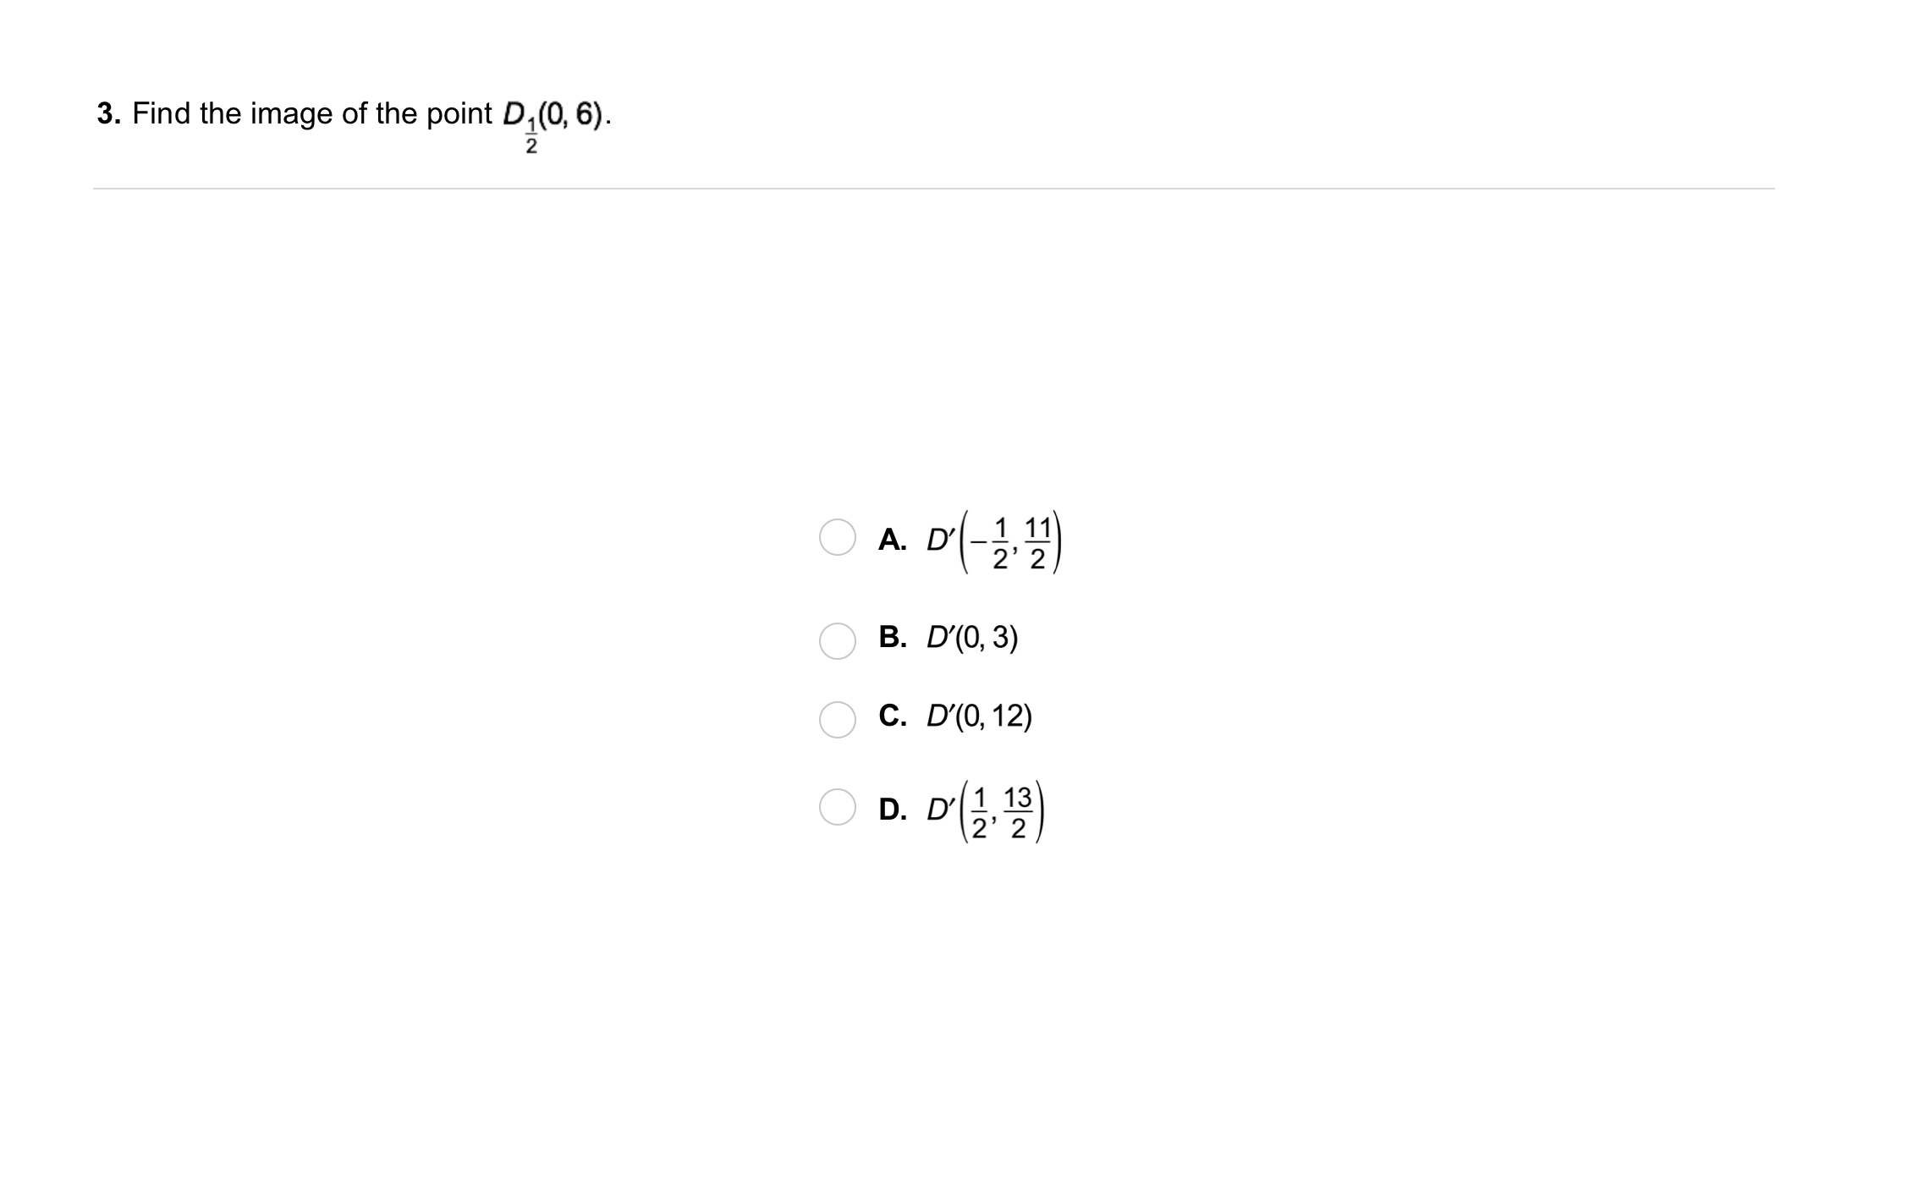Screen dimensions: 1919x1191
Task: Click the D′ symbol in option A
Action: [x=941, y=539]
